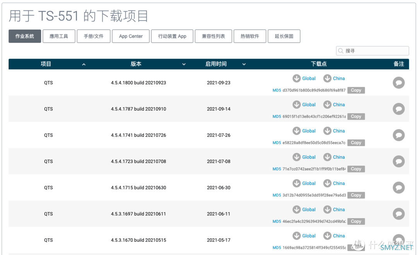
Task: Switch to the 兼容性列表 tab
Action: [213, 36]
